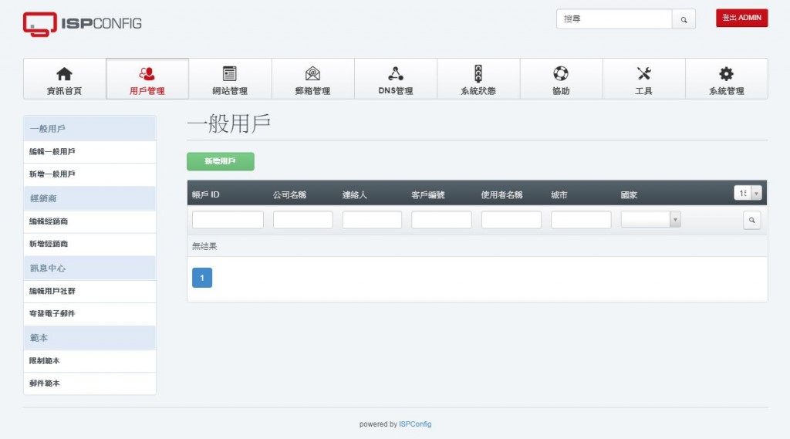
Task: Click the 一般用戶 sidebar section header
Action: click(x=89, y=129)
